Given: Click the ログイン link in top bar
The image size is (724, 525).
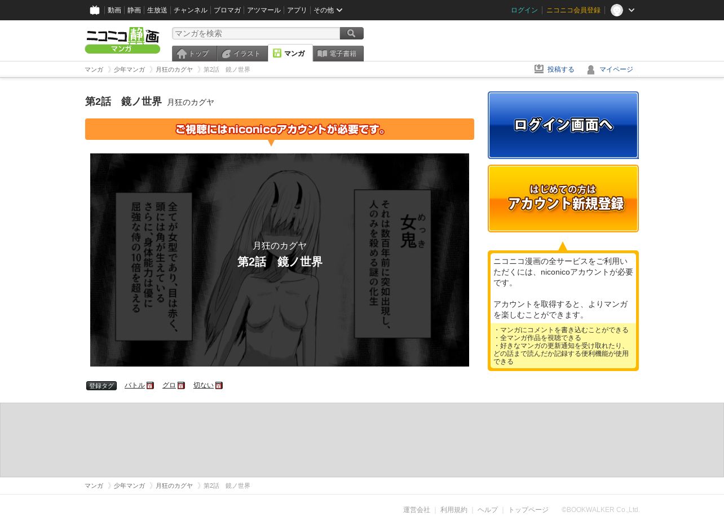Looking at the screenshot, I should pyautogui.click(x=524, y=10).
